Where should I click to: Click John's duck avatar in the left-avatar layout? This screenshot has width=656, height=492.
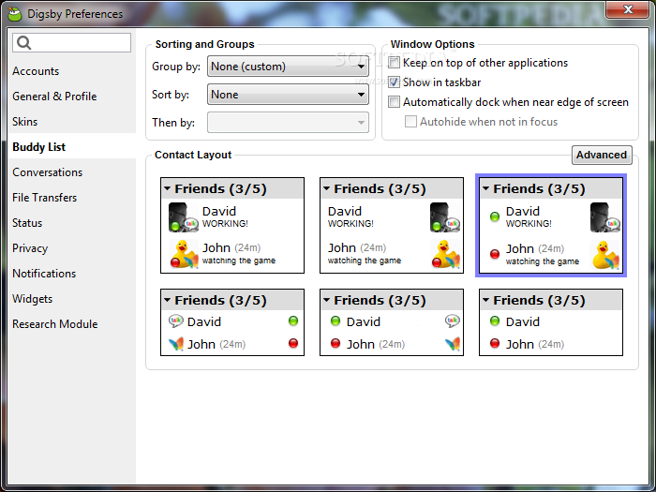pyautogui.click(x=183, y=254)
